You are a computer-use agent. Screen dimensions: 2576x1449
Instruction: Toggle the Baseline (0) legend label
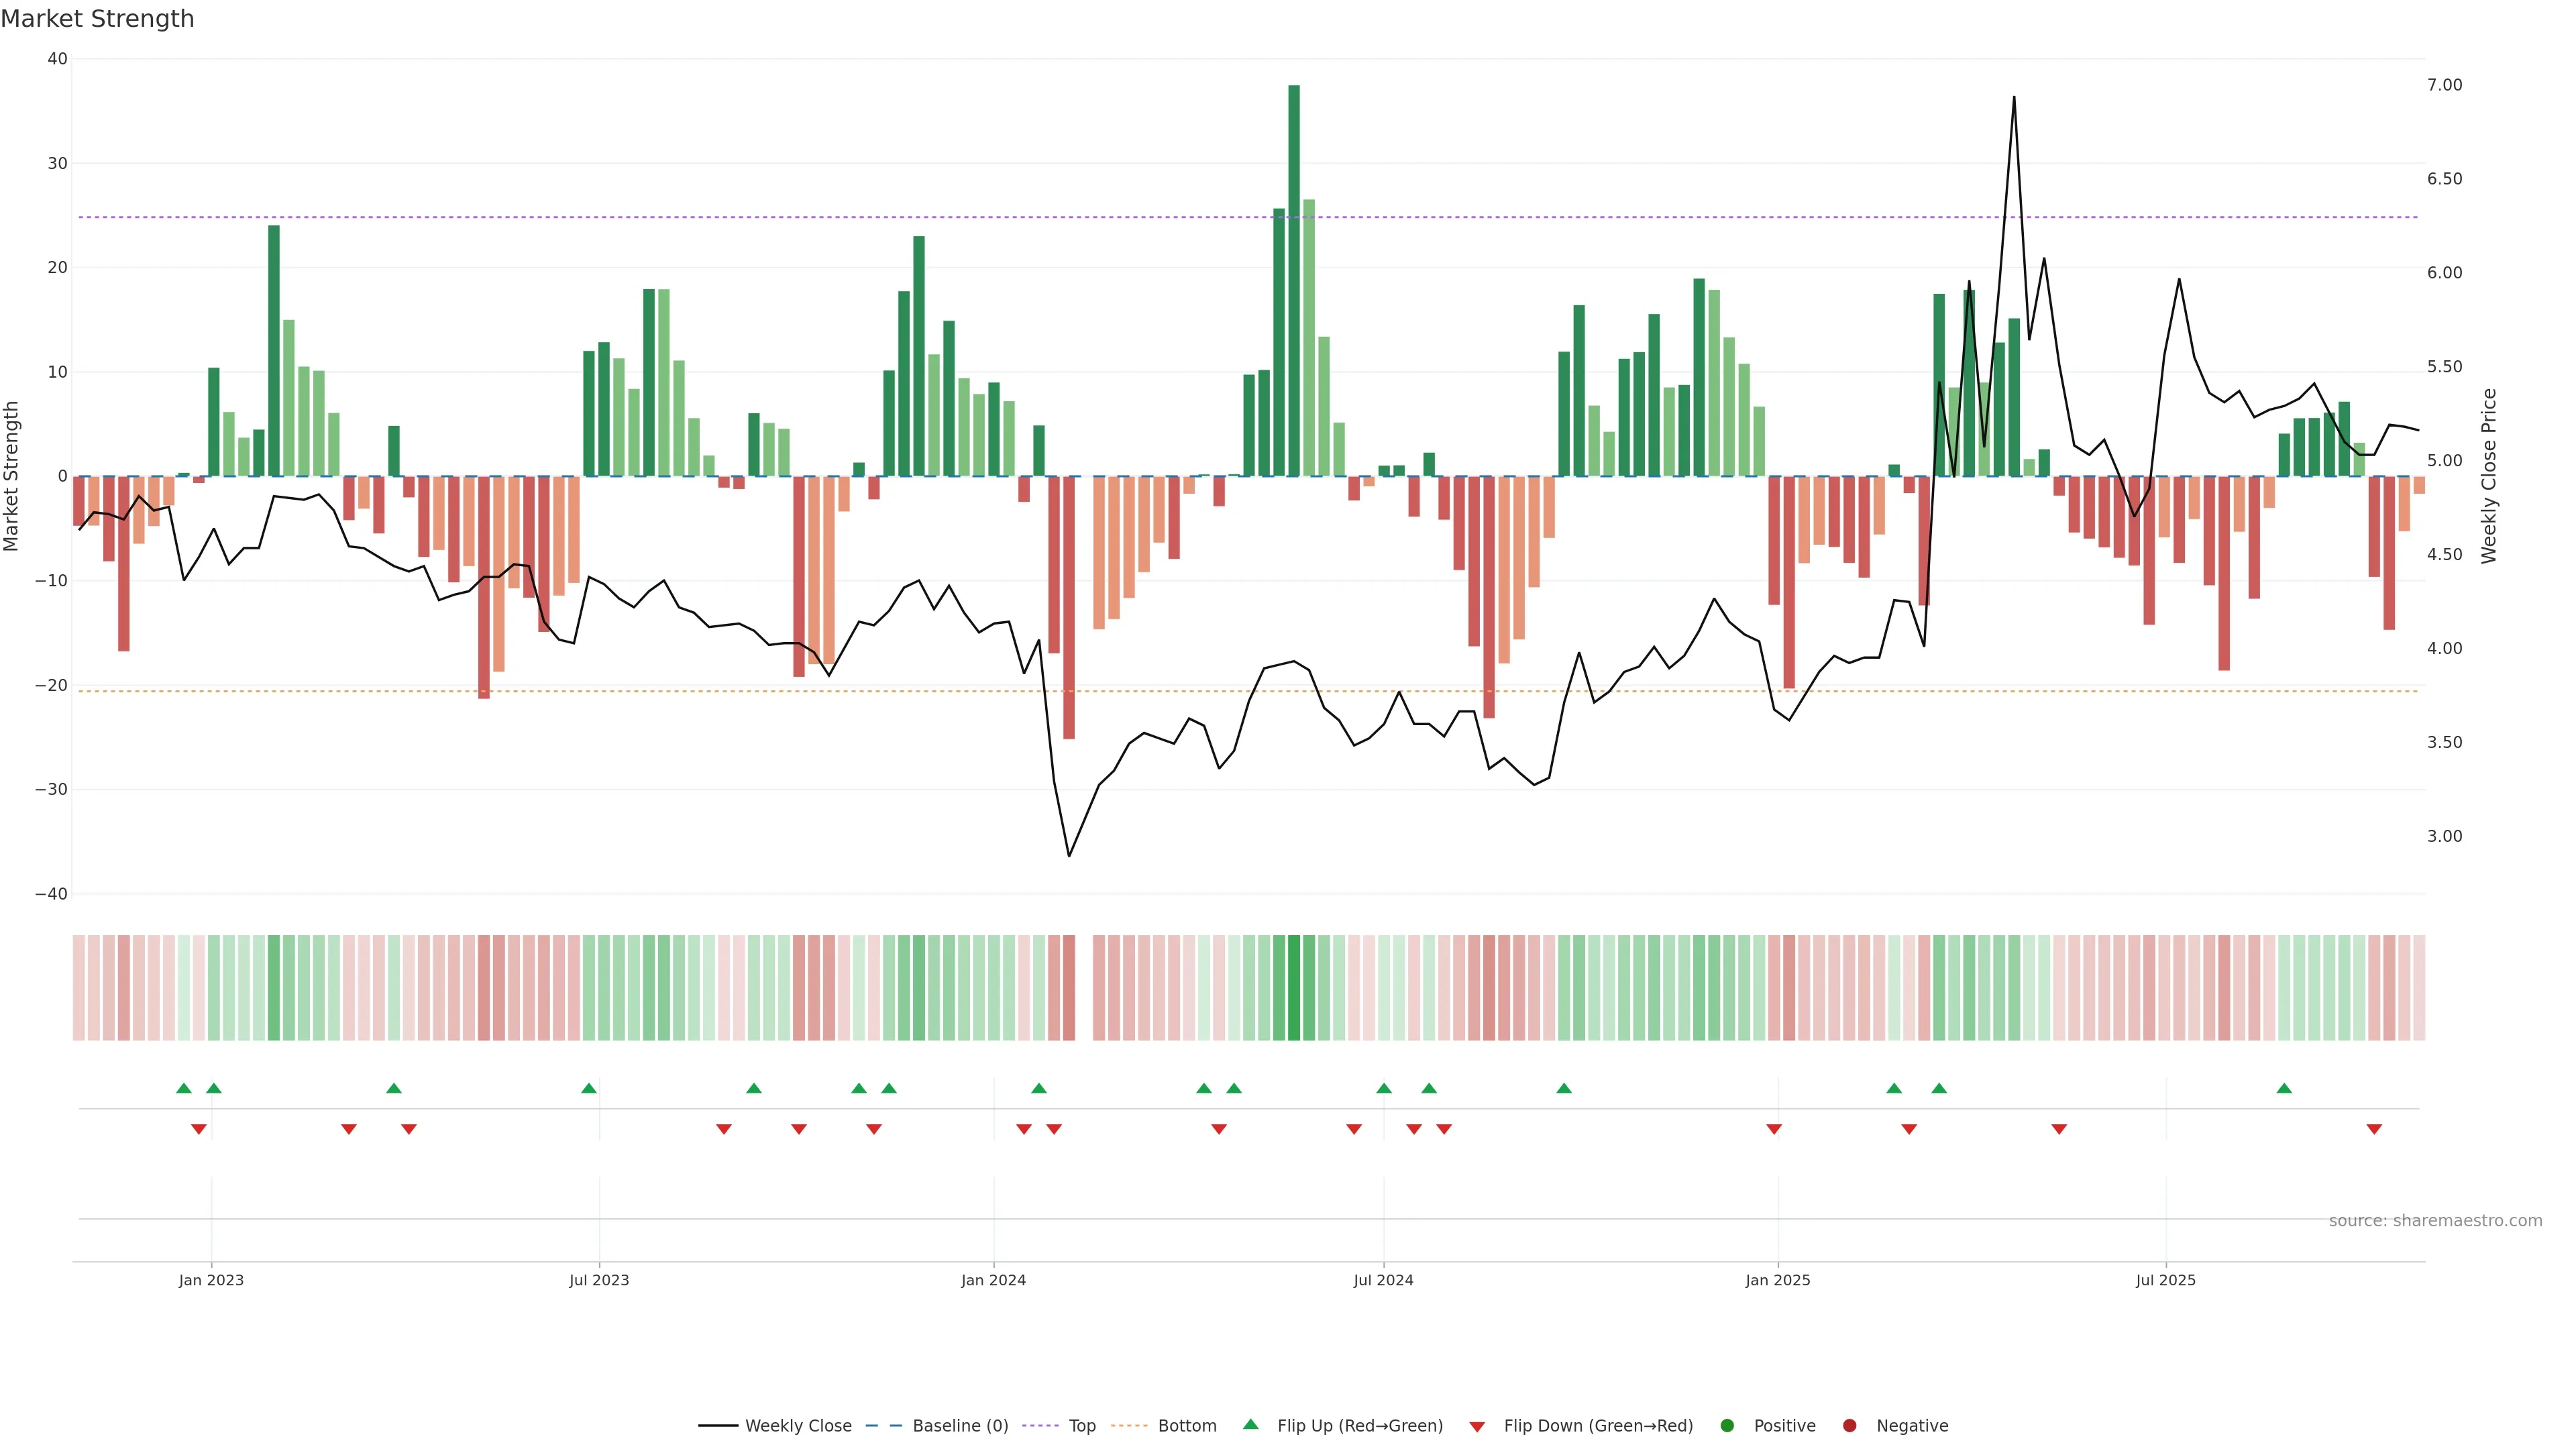pyautogui.click(x=960, y=1425)
